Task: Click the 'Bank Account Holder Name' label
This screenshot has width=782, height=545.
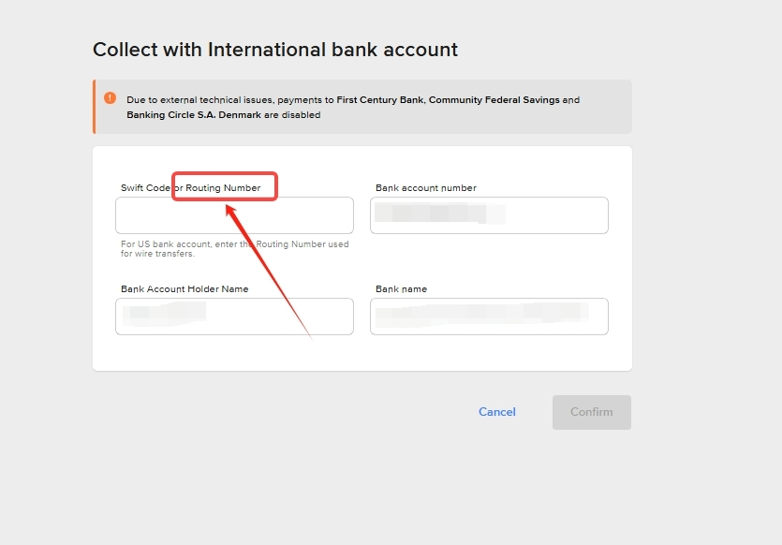Action: pos(184,289)
